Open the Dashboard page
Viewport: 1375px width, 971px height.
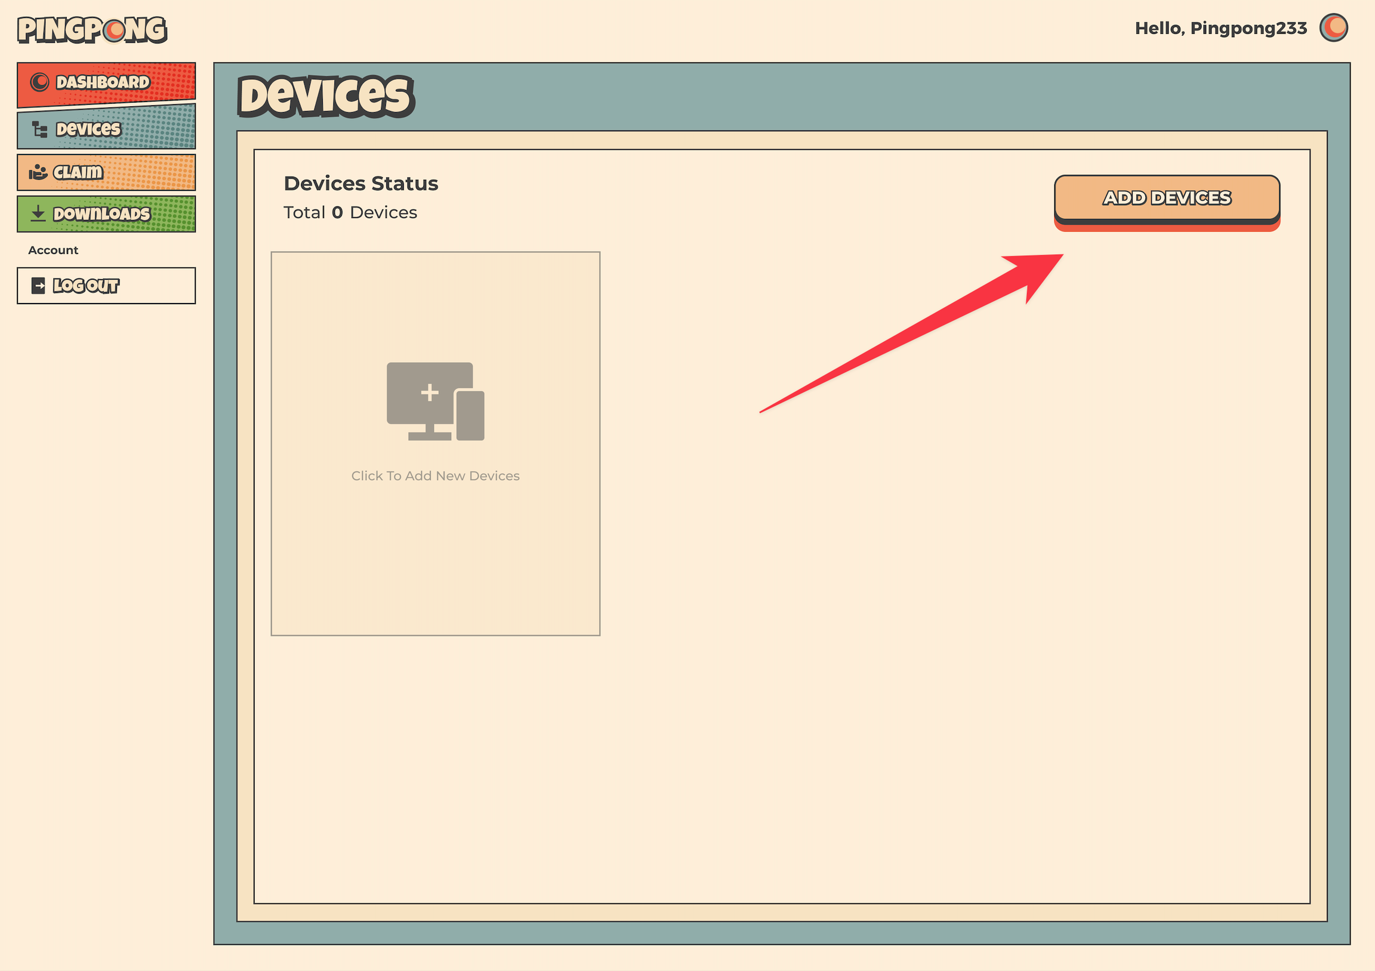[106, 85]
